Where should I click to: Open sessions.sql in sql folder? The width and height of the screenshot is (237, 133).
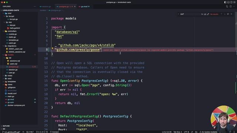pos(15,61)
